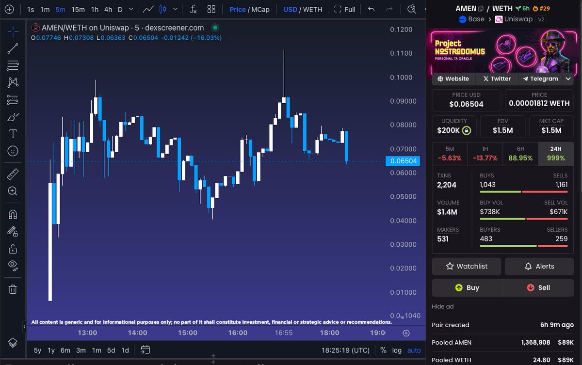Select the 1m timeframe

45,9
